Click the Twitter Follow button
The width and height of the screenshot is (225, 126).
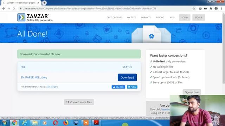point(132,87)
